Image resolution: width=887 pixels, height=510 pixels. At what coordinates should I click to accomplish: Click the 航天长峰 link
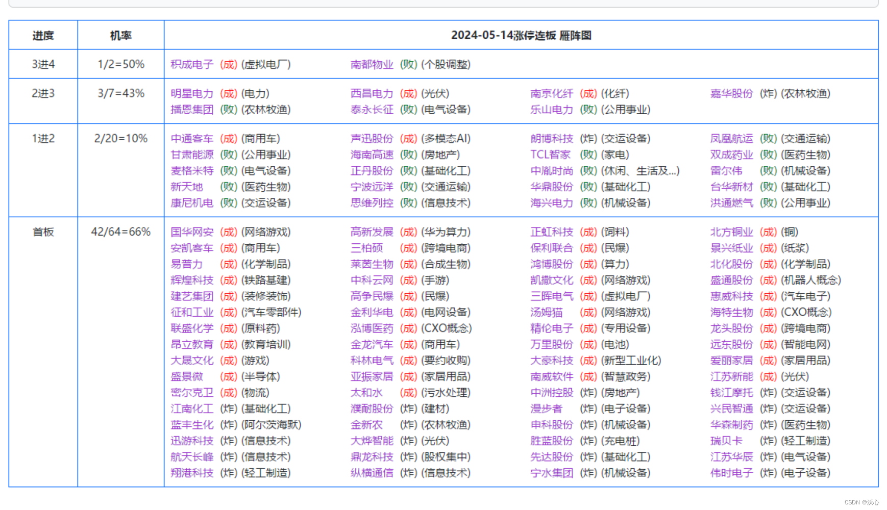pyautogui.click(x=192, y=457)
